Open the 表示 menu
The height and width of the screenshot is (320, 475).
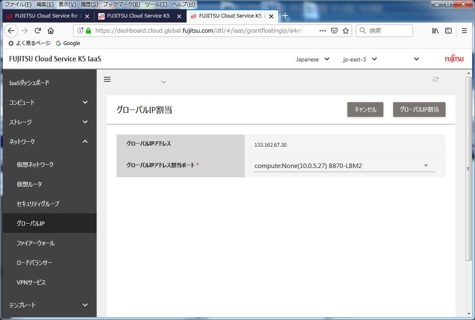(67, 4)
